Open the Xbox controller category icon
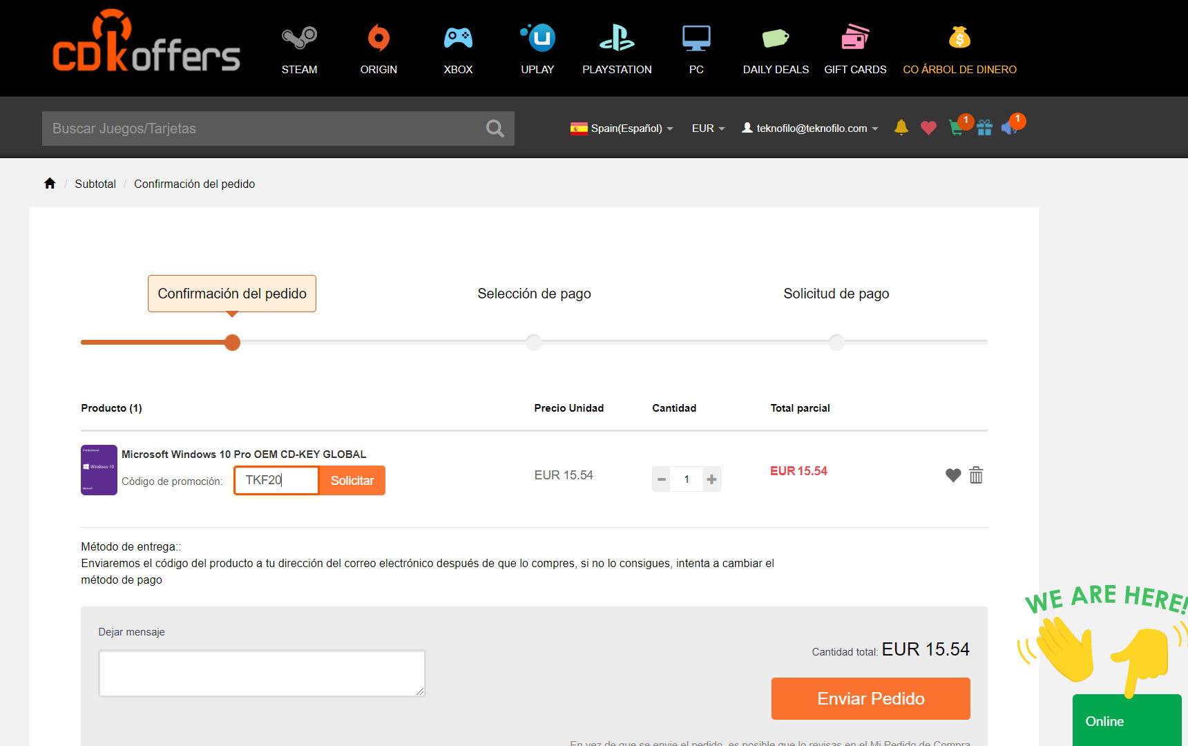The image size is (1188, 746). point(458,38)
